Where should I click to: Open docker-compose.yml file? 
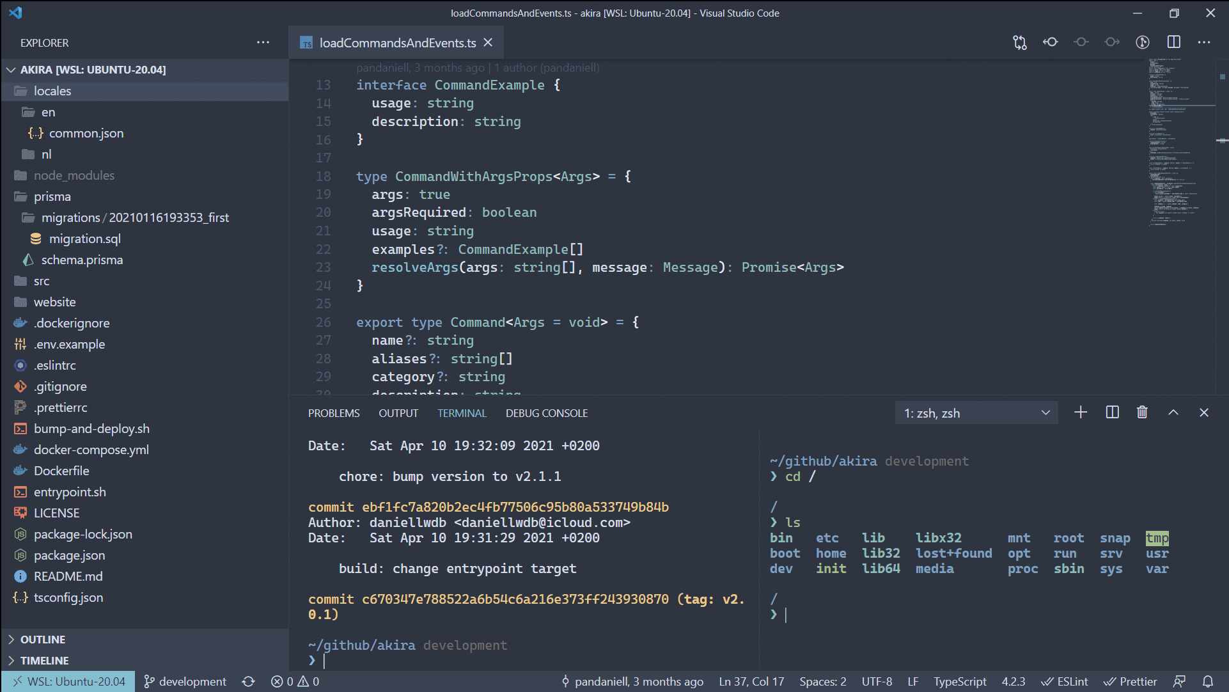click(x=145, y=450)
